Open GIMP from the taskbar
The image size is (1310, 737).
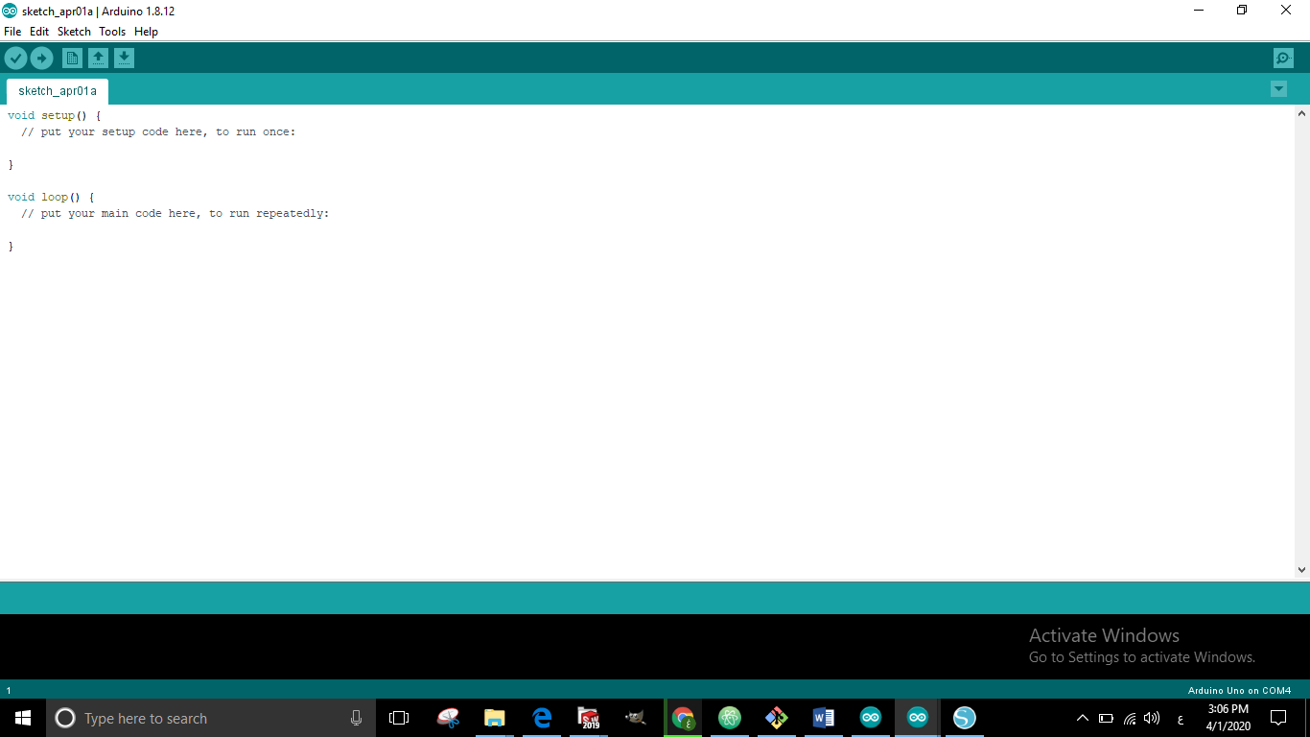pos(635,718)
